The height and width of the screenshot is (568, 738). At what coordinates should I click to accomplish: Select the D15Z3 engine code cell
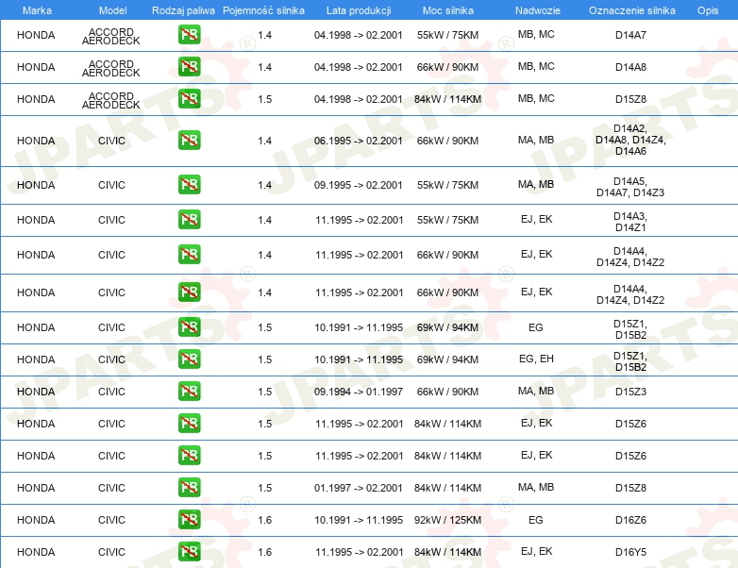tap(630, 392)
